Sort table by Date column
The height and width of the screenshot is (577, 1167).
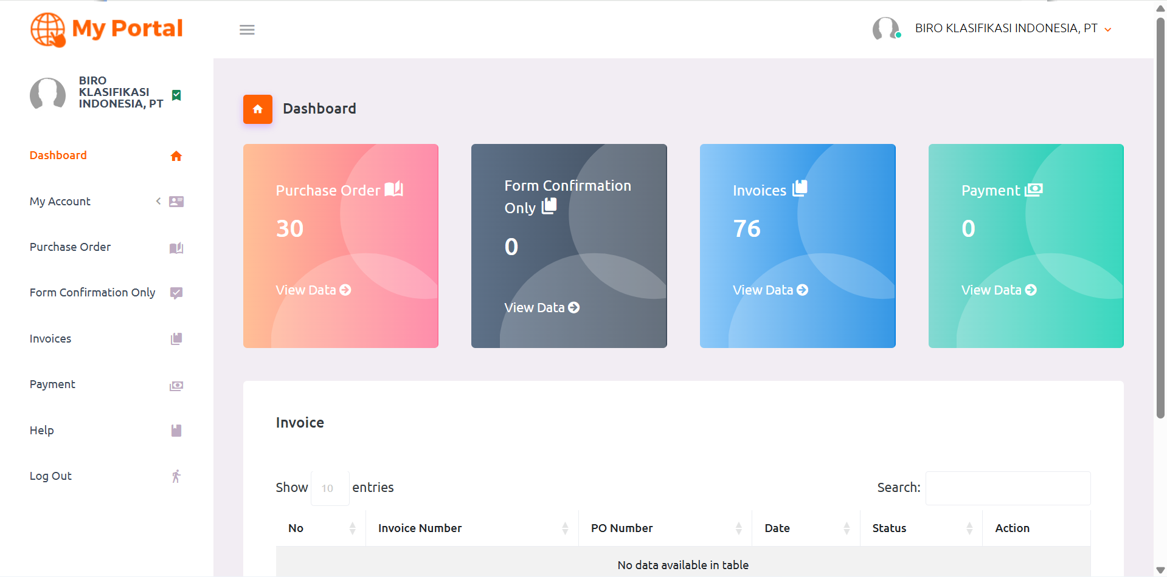(x=806, y=528)
